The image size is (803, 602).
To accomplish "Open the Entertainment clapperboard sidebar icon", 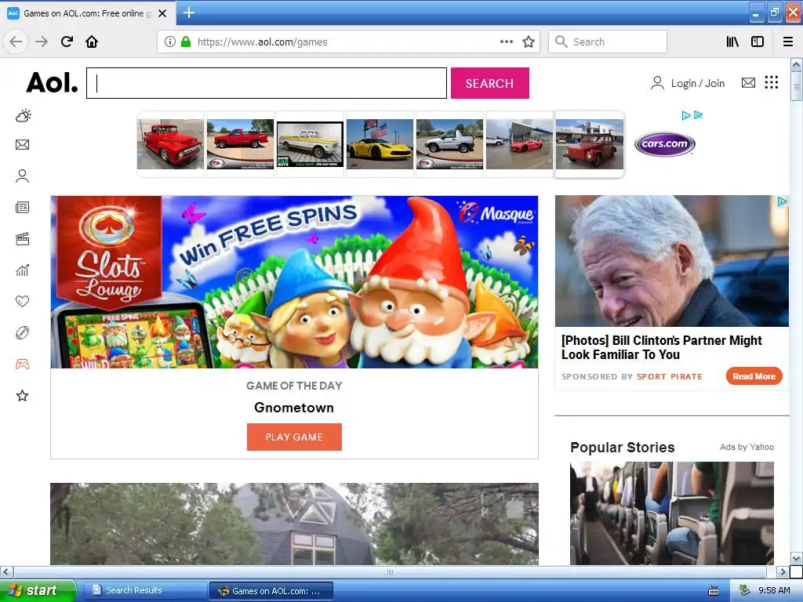I will point(23,238).
